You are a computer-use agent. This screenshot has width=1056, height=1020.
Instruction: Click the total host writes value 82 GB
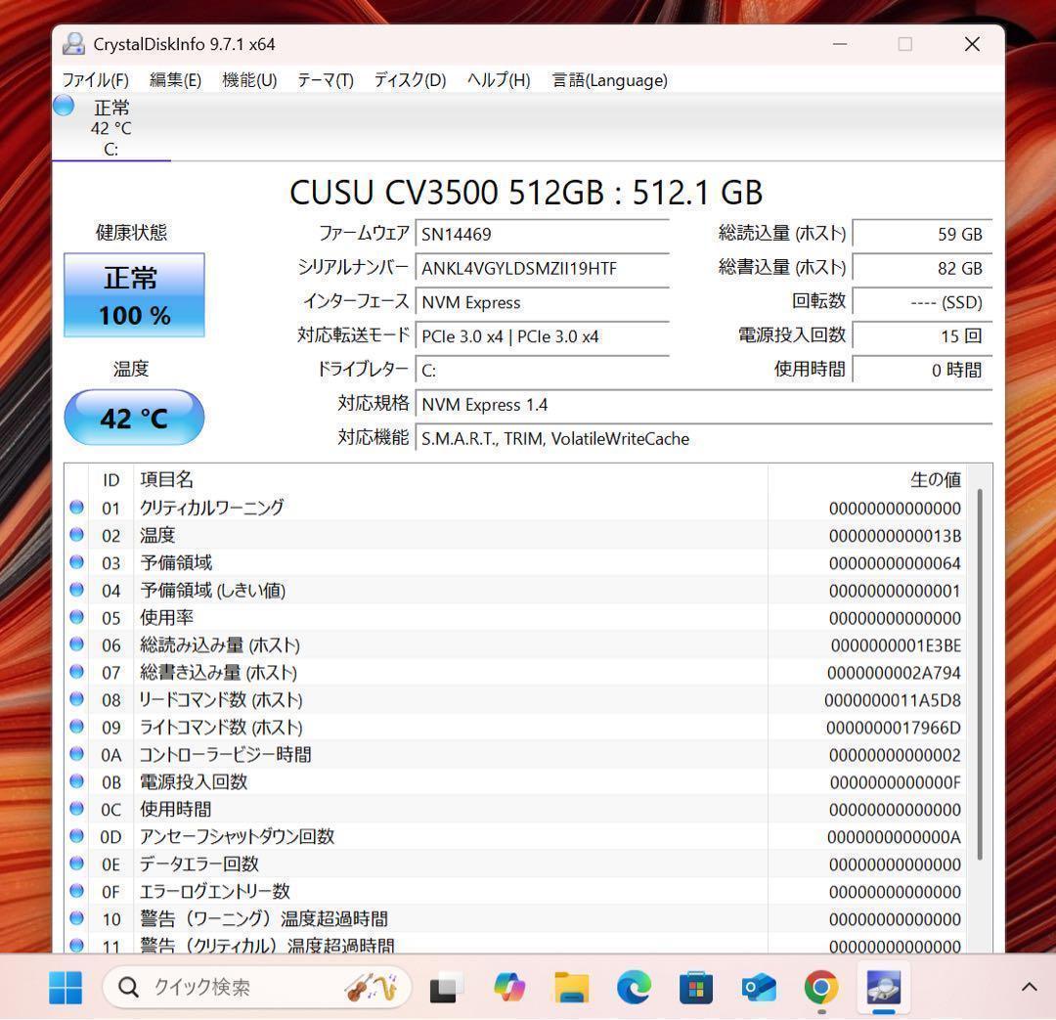pyautogui.click(x=922, y=268)
